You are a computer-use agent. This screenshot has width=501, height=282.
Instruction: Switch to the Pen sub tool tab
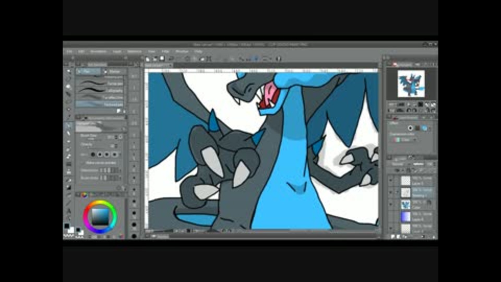coord(89,72)
